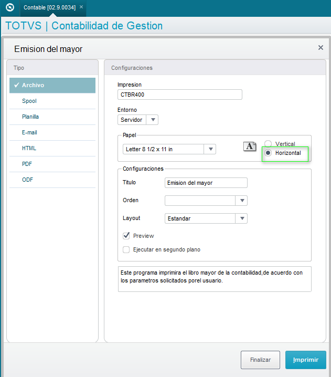Click the Impresion CTBR400 input field
The image size is (331, 377).
tap(180, 95)
